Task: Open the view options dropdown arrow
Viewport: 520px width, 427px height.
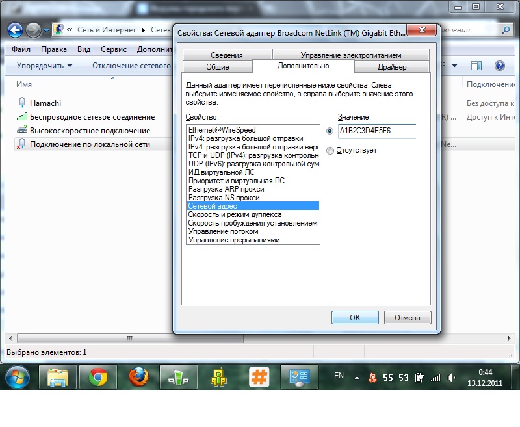Action: [455, 66]
